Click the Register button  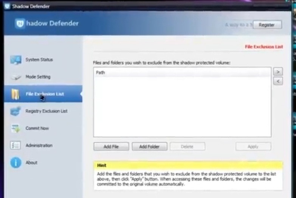coord(267,25)
